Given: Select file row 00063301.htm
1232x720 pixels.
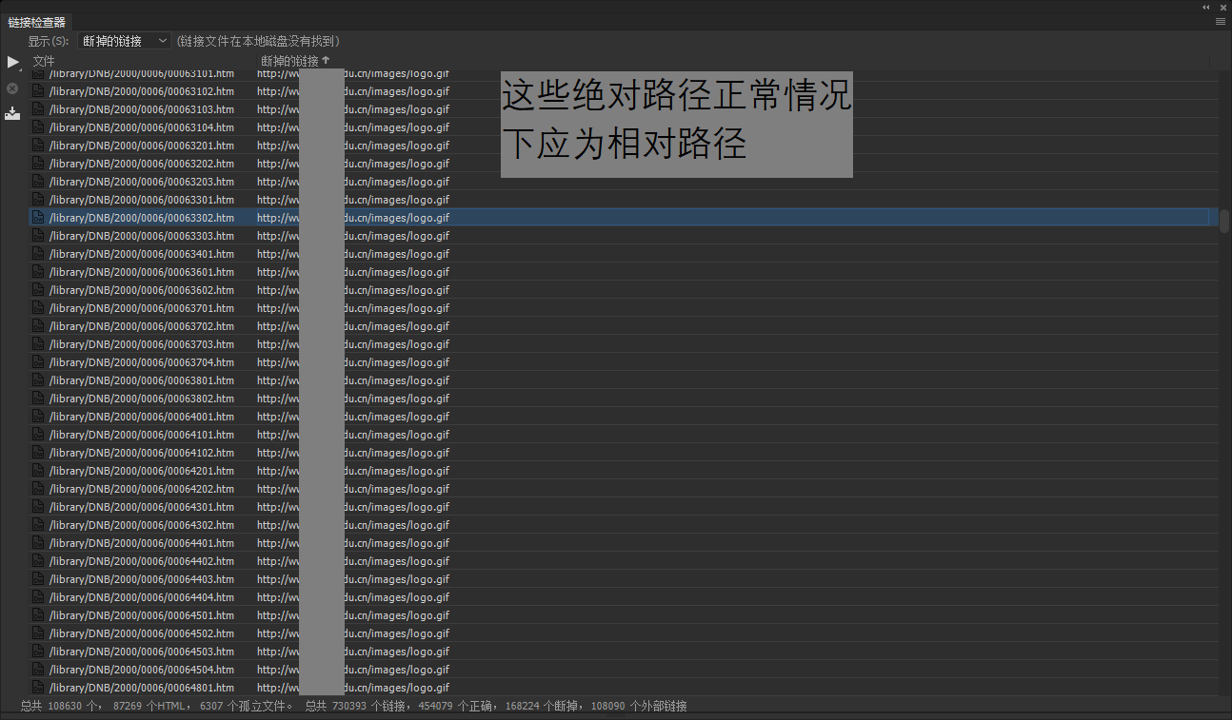Looking at the screenshot, I should tap(624, 200).
